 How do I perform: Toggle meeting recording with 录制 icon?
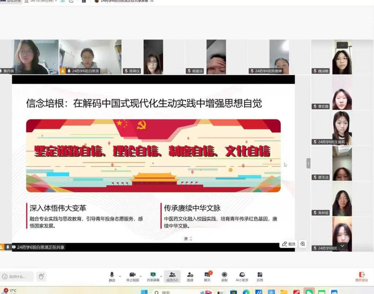click(x=224, y=276)
